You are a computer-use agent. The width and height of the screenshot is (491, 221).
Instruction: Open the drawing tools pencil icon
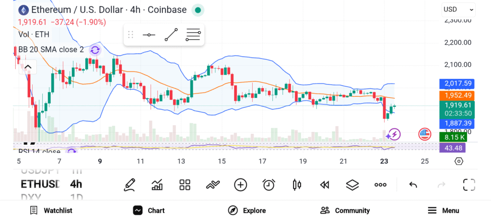129,185
